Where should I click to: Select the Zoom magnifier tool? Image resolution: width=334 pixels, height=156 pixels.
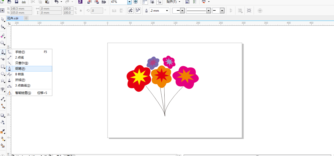click(3, 43)
